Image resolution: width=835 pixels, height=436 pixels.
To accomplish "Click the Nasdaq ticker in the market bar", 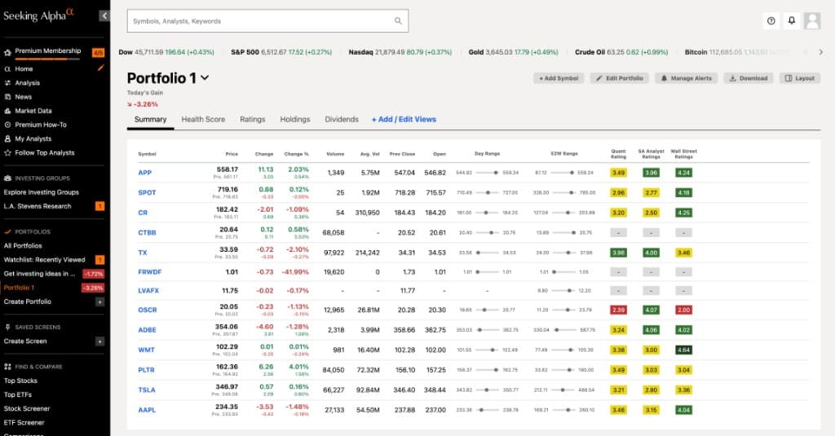I will 400,52.
